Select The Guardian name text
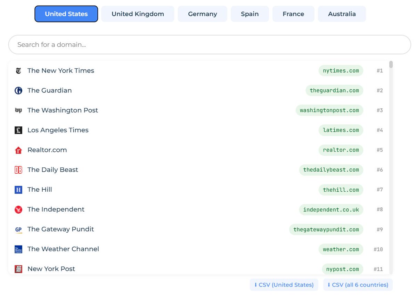The width and height of the screenshot is (417, 298). [x=50, y=90]
